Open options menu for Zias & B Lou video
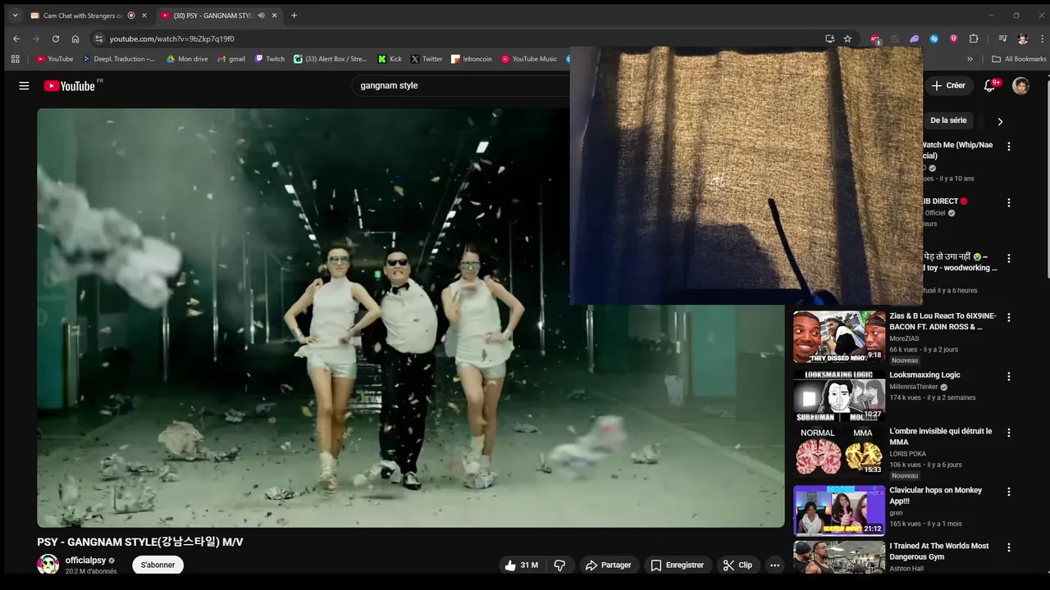The height and width of the screenshot is (590, 1050). pos(1009,317)
